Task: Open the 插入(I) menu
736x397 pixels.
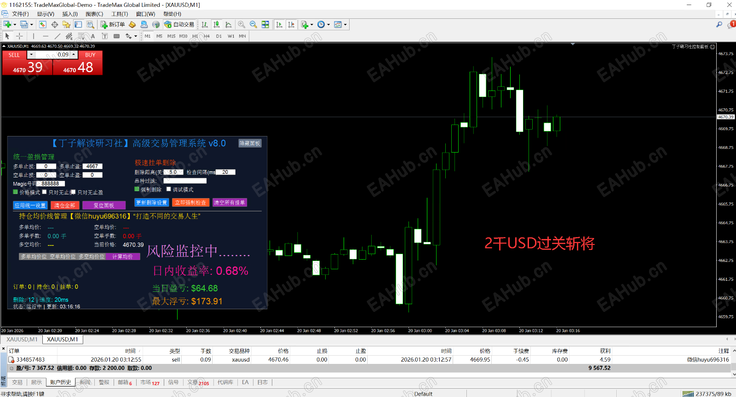Action: 70,14
